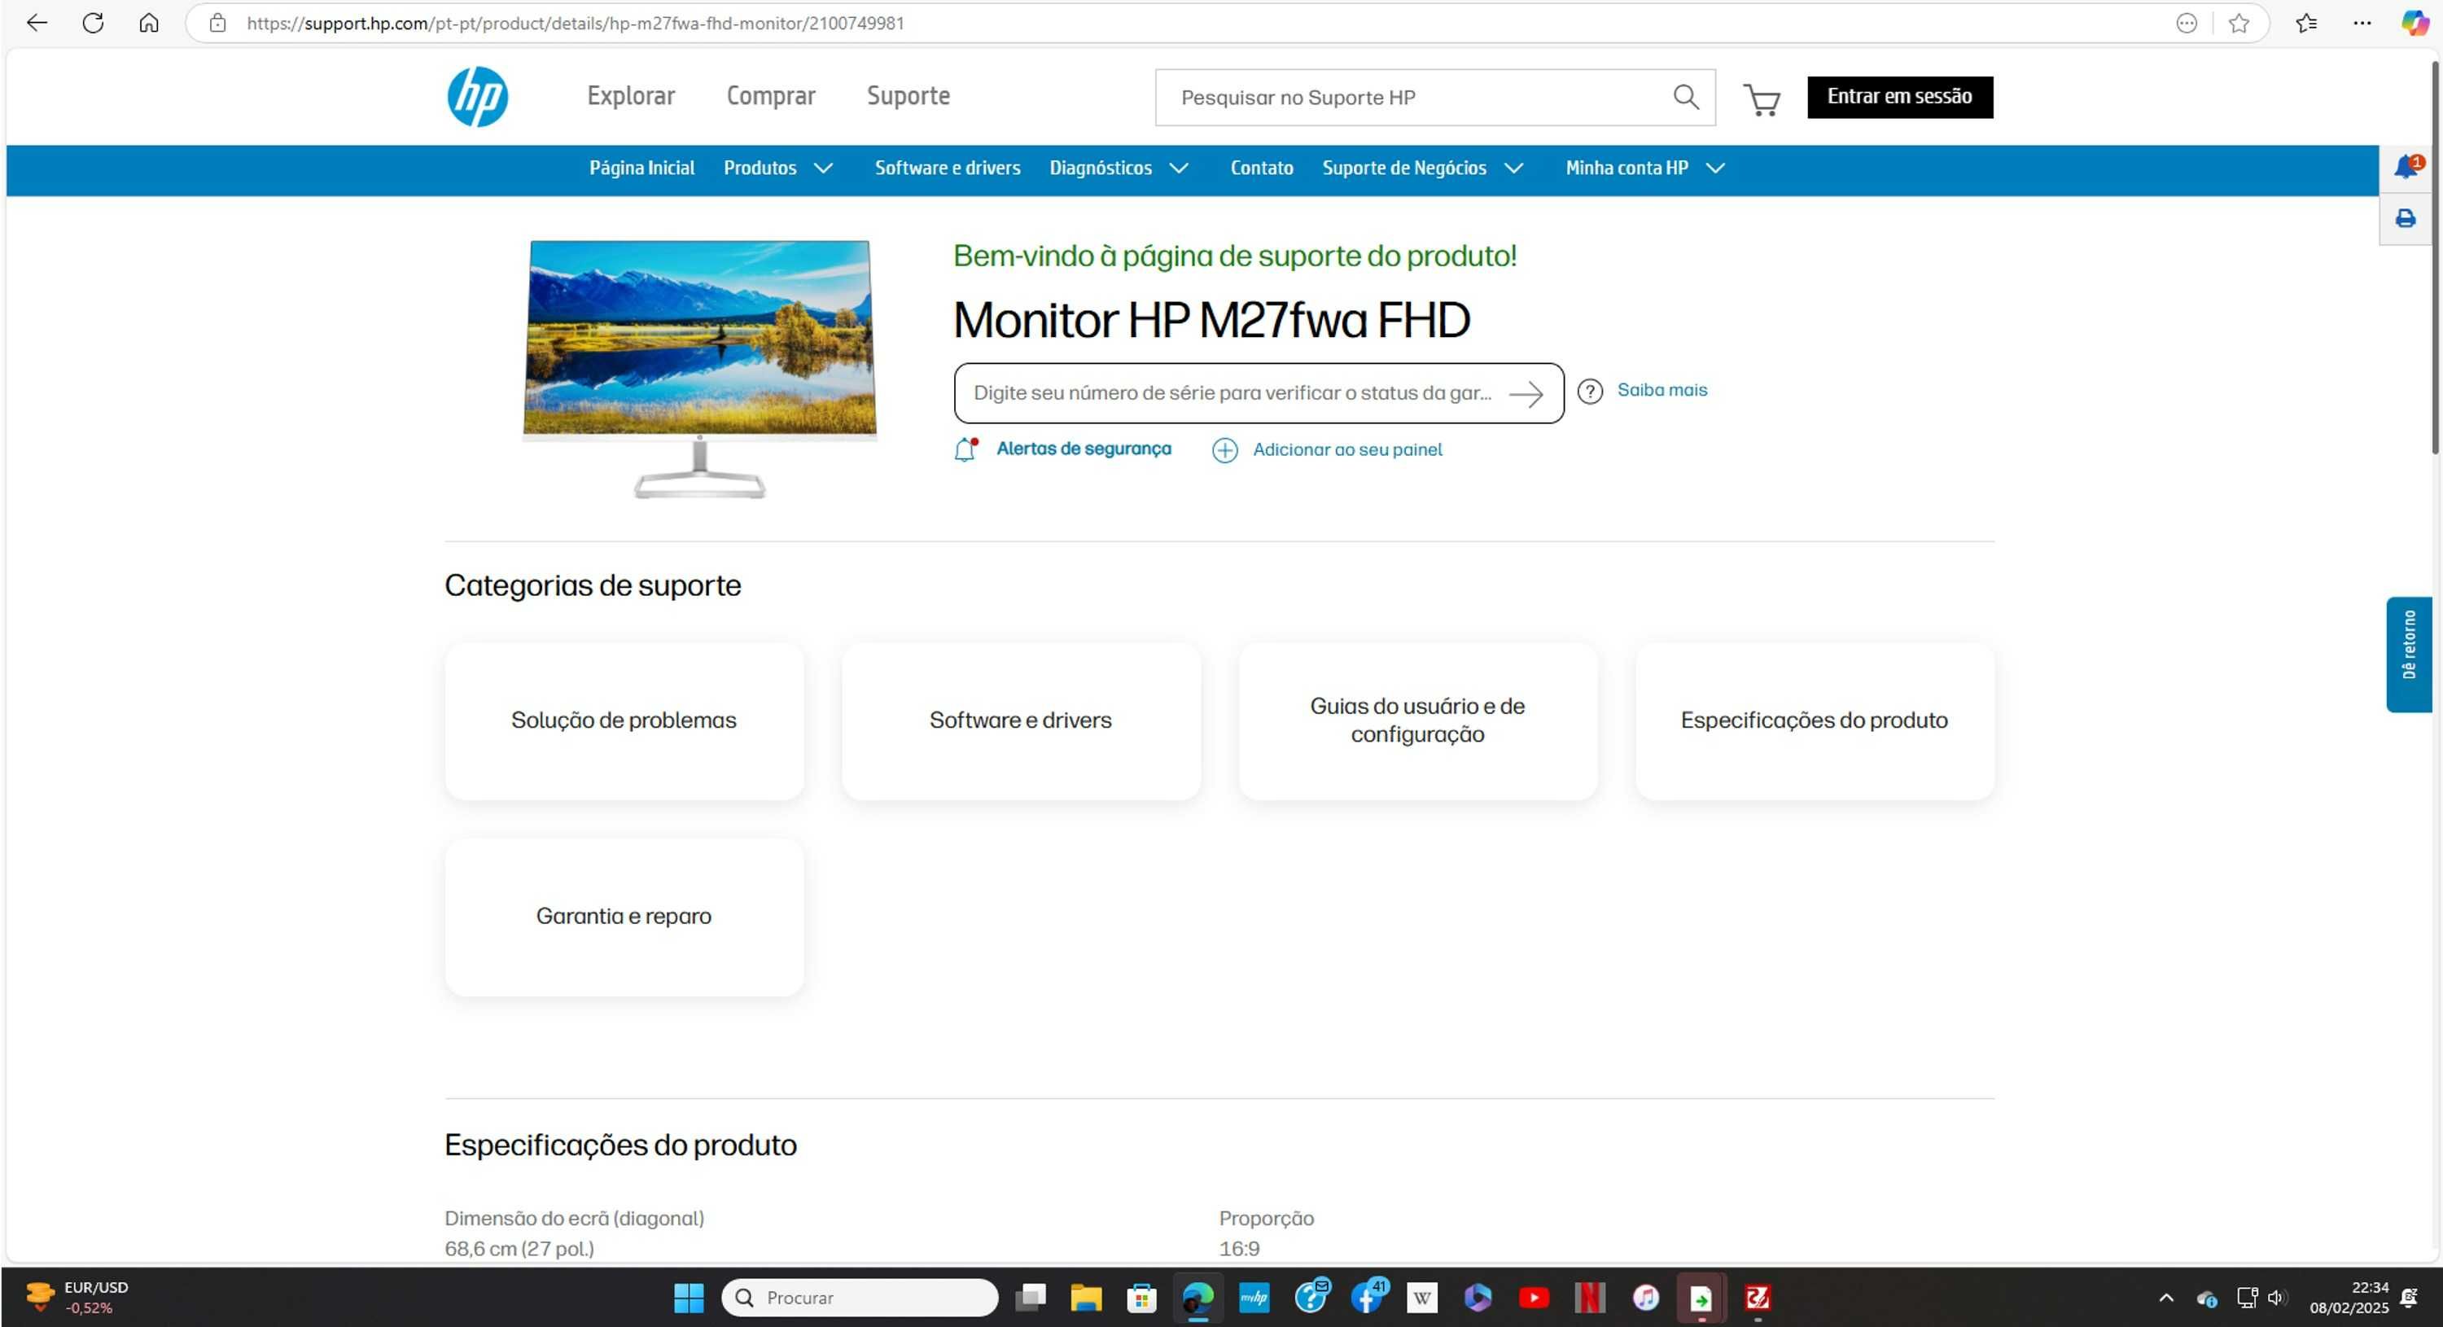The image size is (2443, 1327).
Task: Open browser home page
Action: point(149,23)
